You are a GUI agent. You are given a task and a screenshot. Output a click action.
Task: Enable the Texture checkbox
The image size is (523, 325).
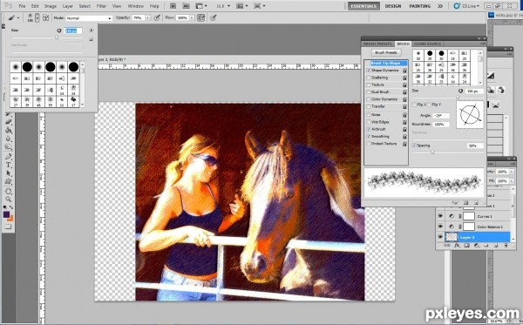tap(369, 85)
